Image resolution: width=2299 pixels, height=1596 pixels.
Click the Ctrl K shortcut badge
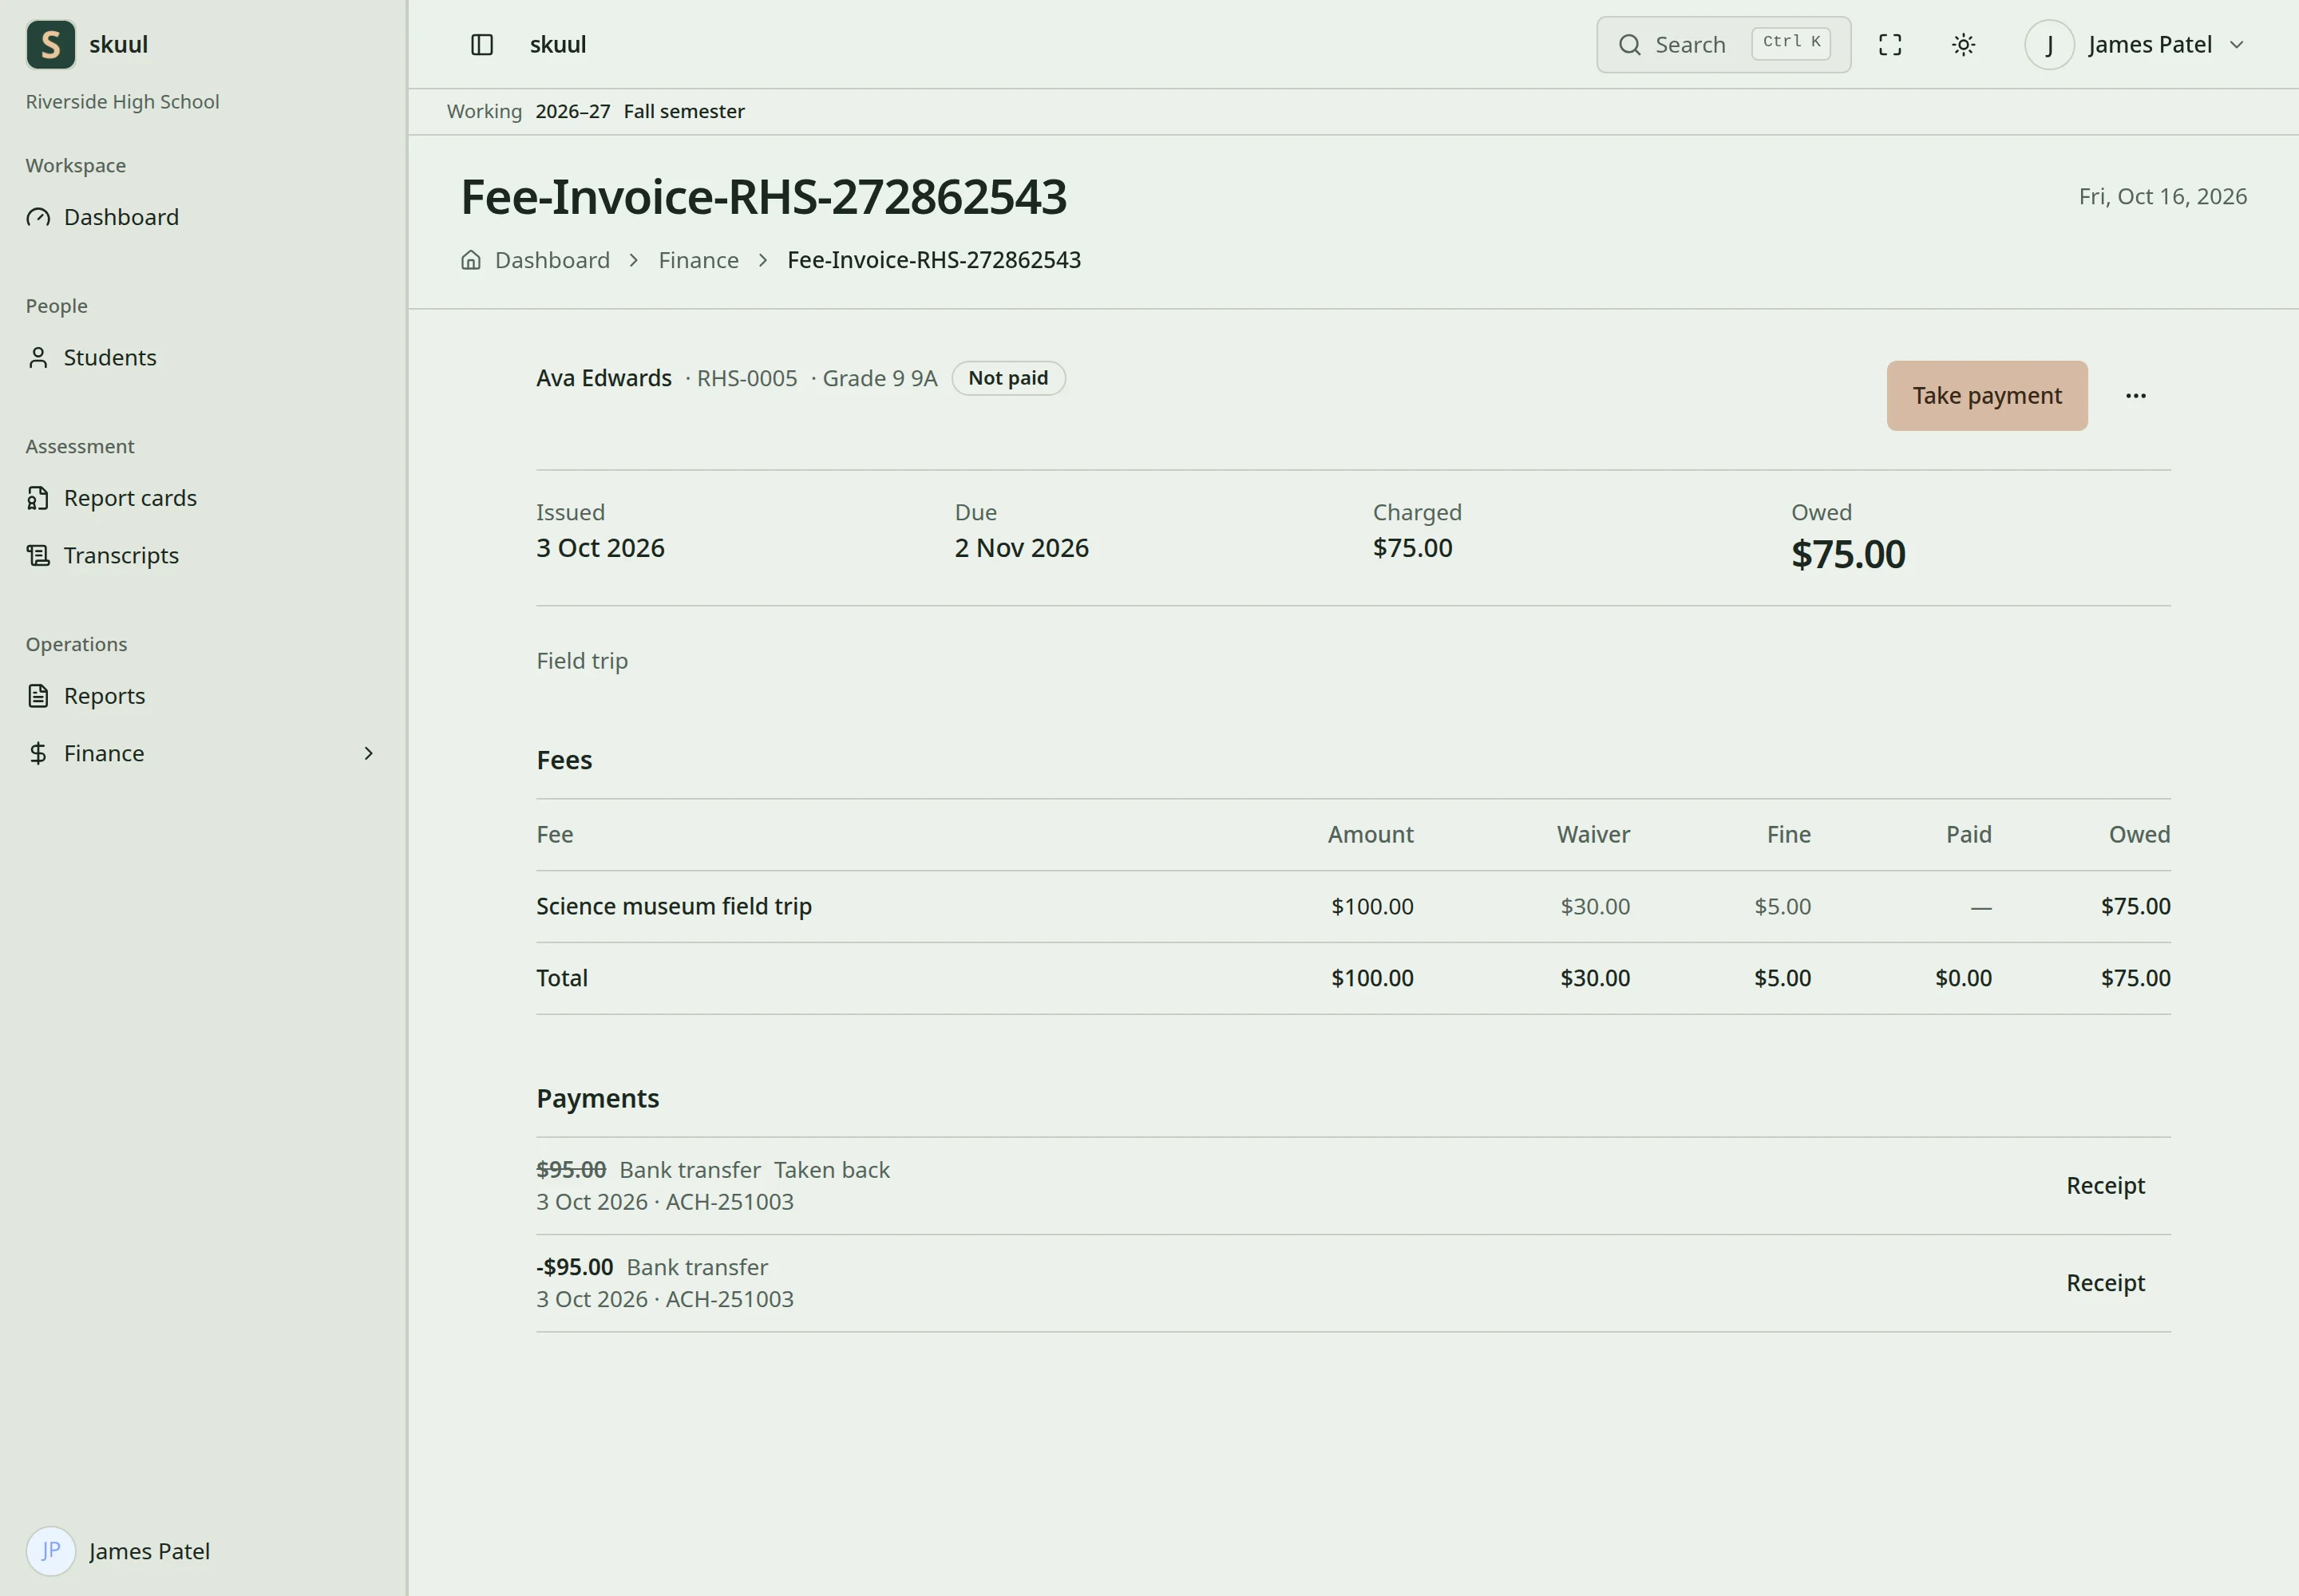click(x=1790, y=43)
